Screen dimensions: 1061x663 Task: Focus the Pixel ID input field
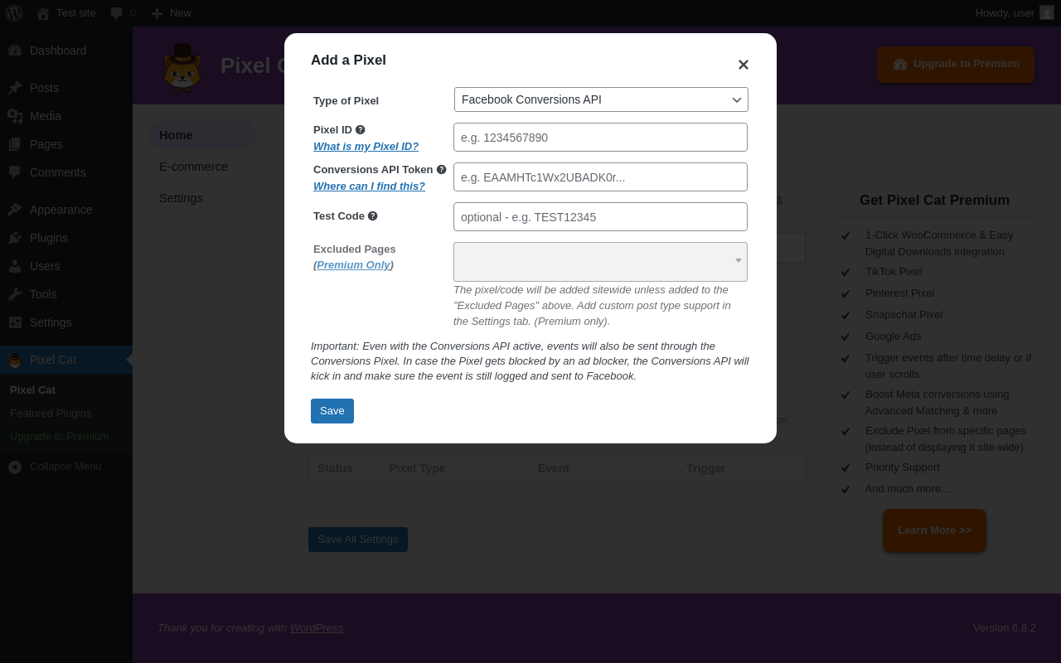tap(600, 138)
